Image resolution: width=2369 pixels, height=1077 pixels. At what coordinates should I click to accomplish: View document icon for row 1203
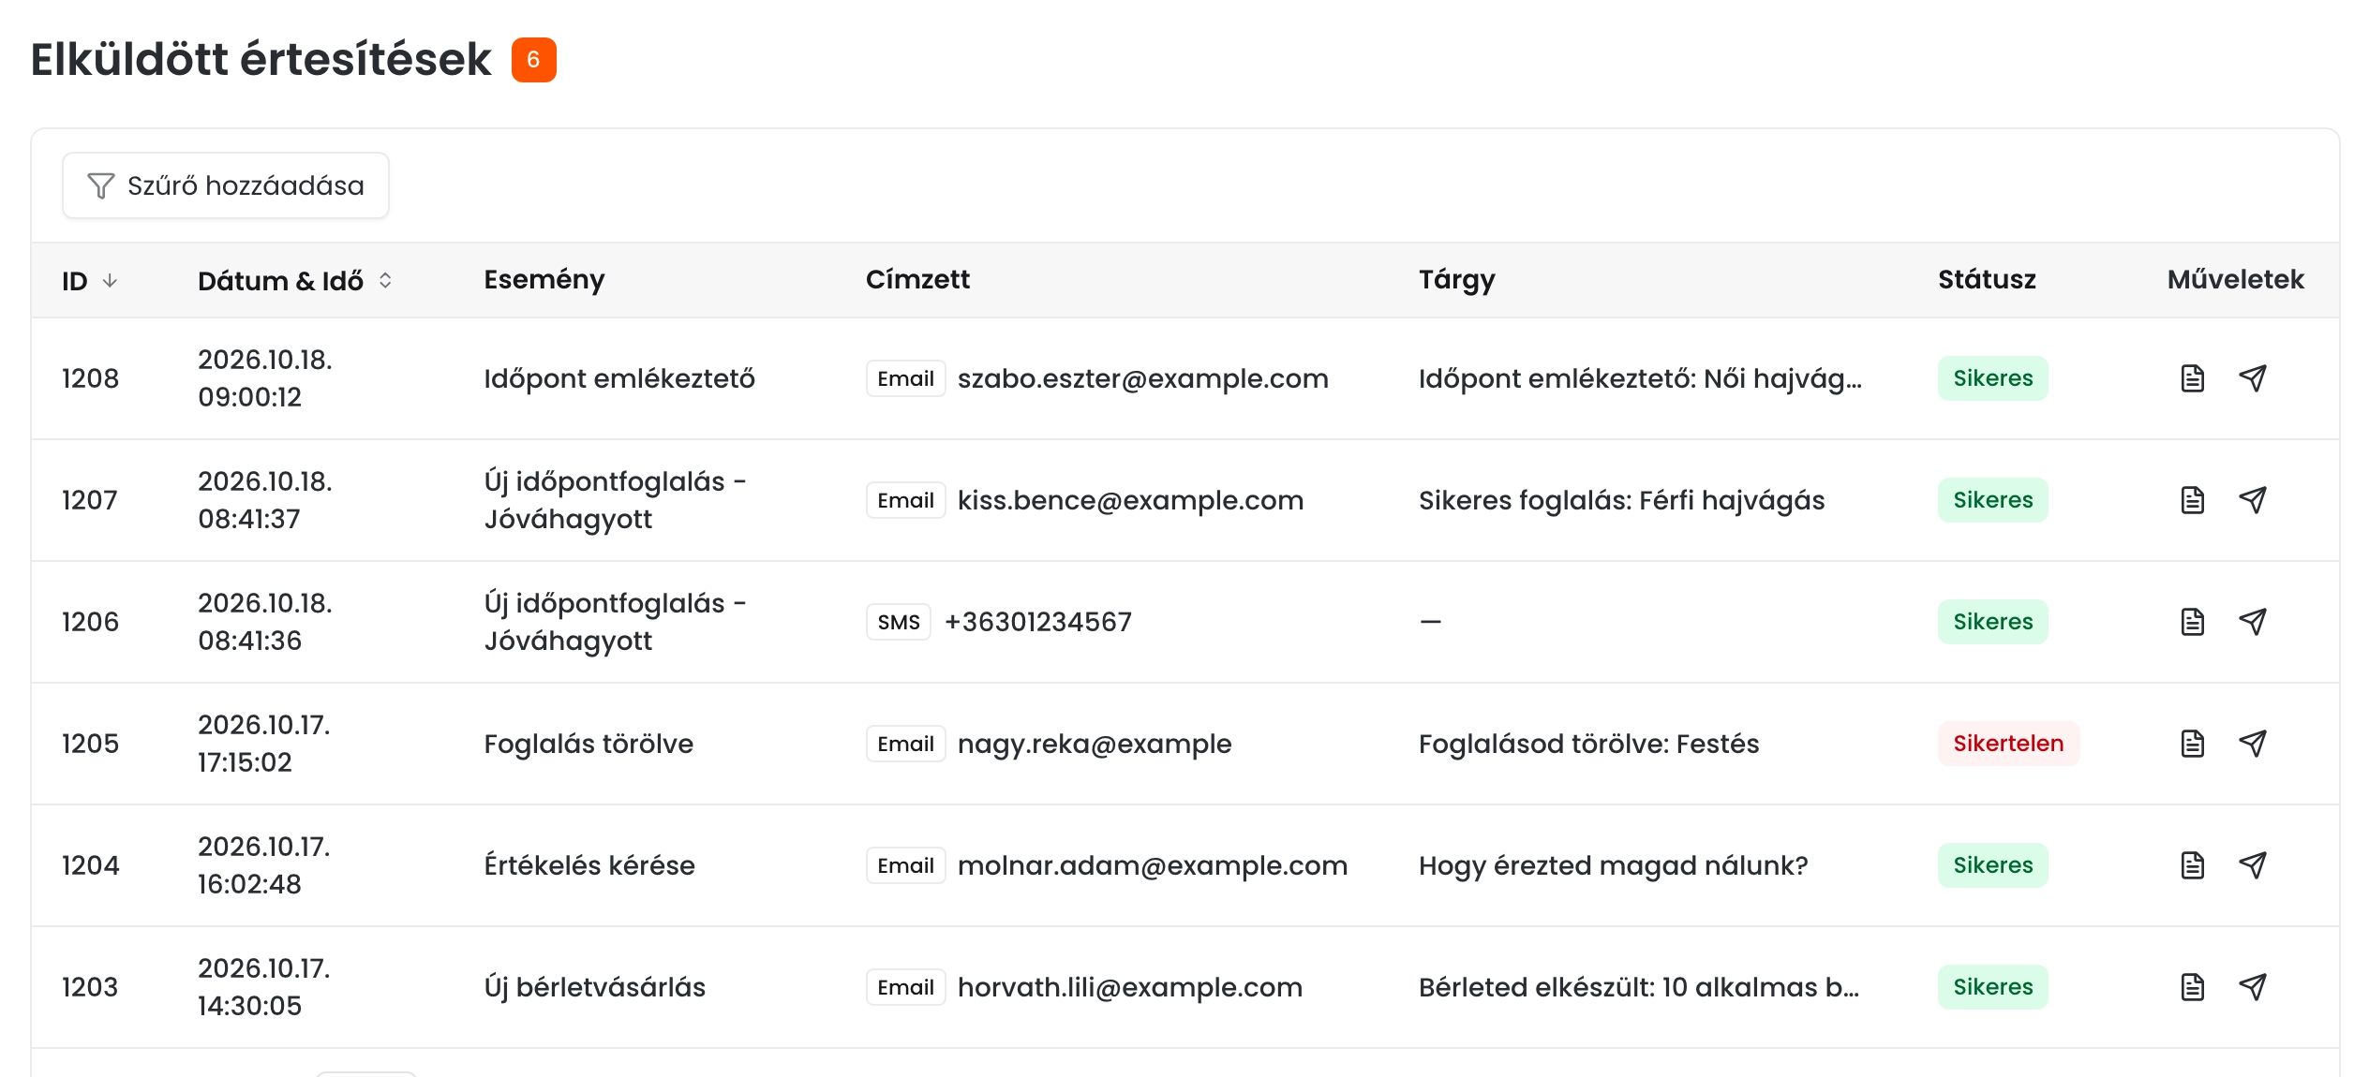pos(2192,987)
